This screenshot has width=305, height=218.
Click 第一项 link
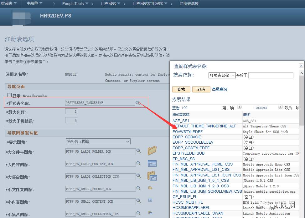(x=228, y=108)
